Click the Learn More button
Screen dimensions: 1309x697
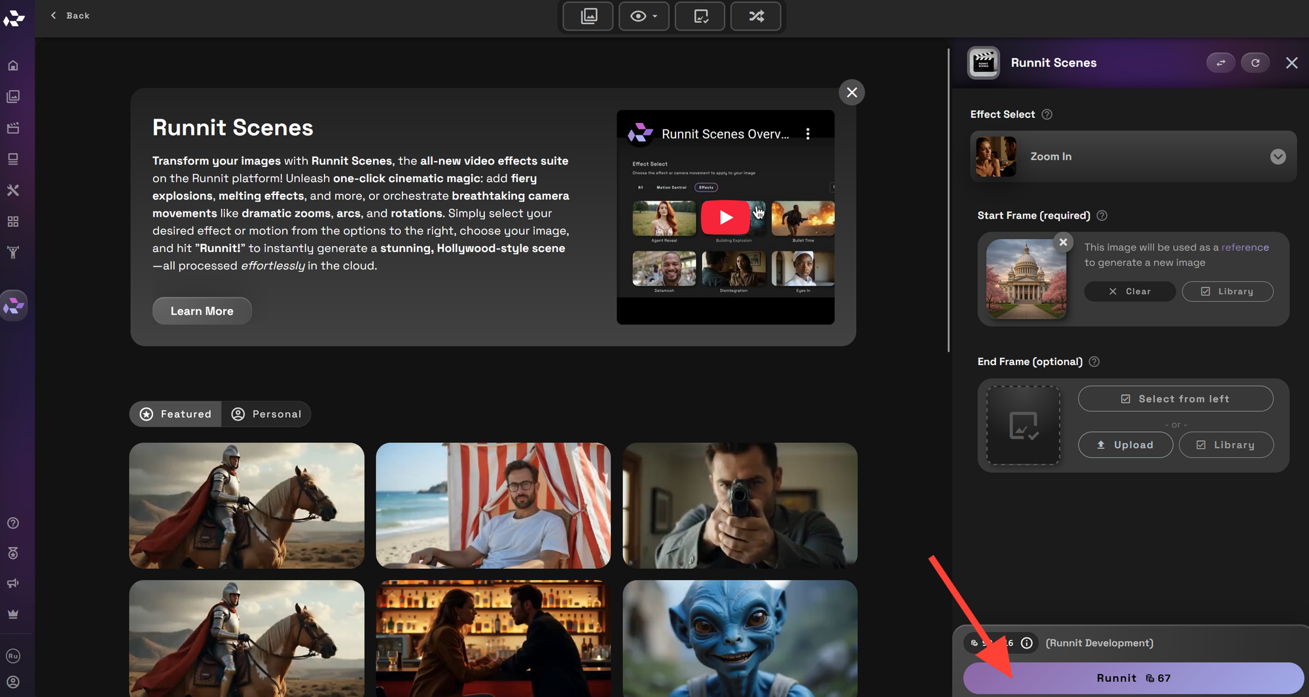tap(202, 311)
